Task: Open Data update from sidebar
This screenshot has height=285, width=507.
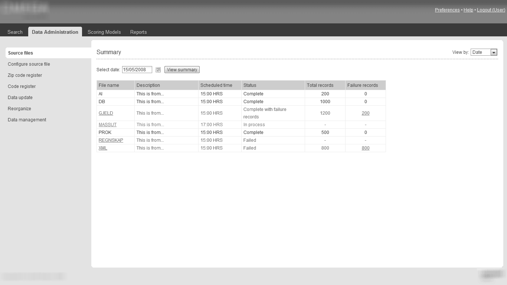Action: 20,98
